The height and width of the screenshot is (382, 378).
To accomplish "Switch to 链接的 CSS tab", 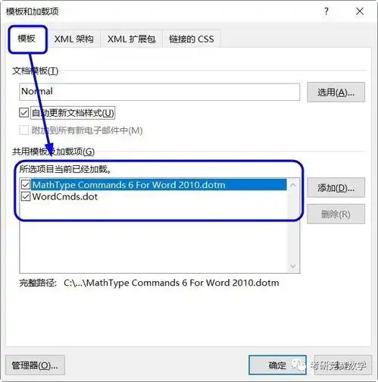I will (x=192, y=39).
